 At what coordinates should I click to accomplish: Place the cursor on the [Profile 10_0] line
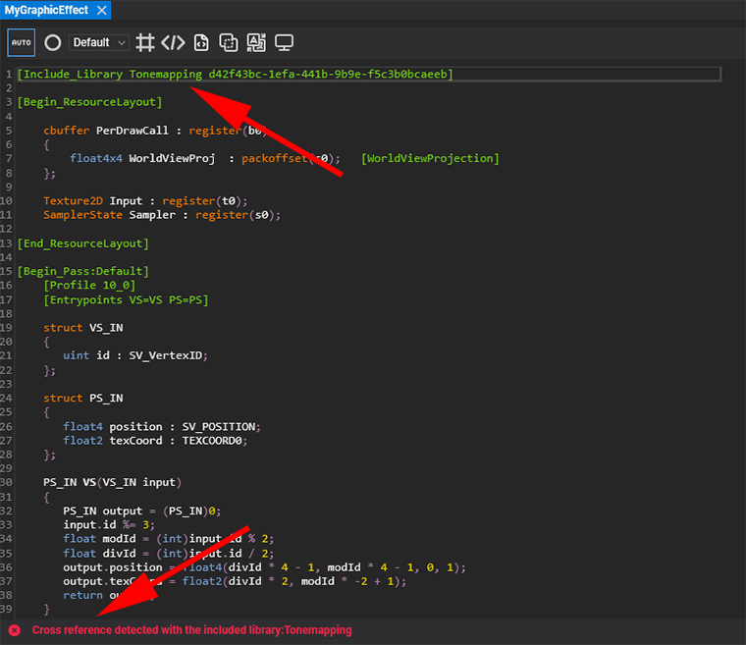pyautogui.click(x=89, y=285)
